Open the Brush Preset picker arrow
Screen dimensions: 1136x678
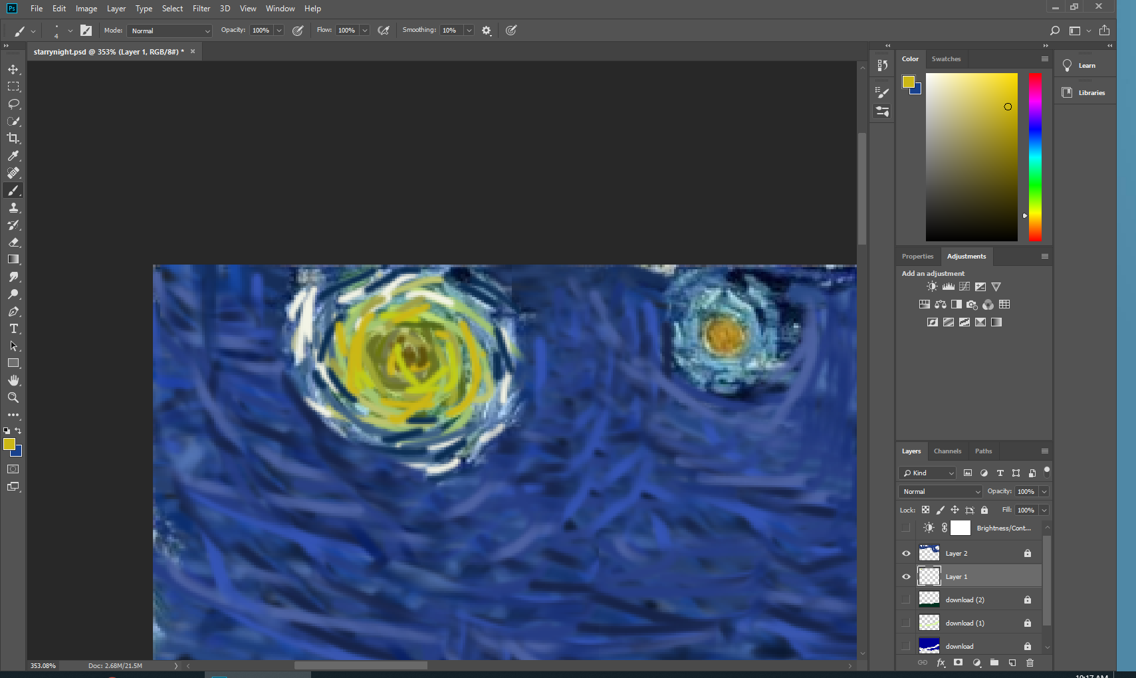70,31
